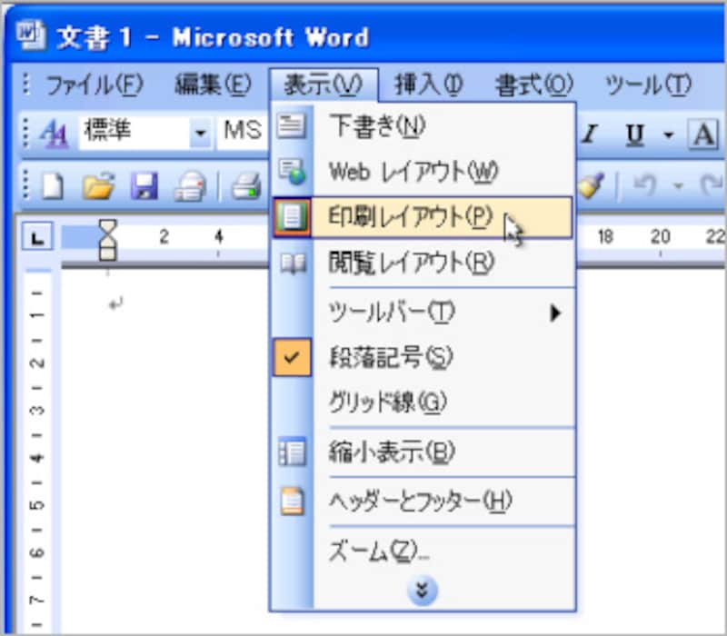Select 印刷レイアウト(P) menu entry
This screenshot has height=636, width=727.
tap(423, 217)
